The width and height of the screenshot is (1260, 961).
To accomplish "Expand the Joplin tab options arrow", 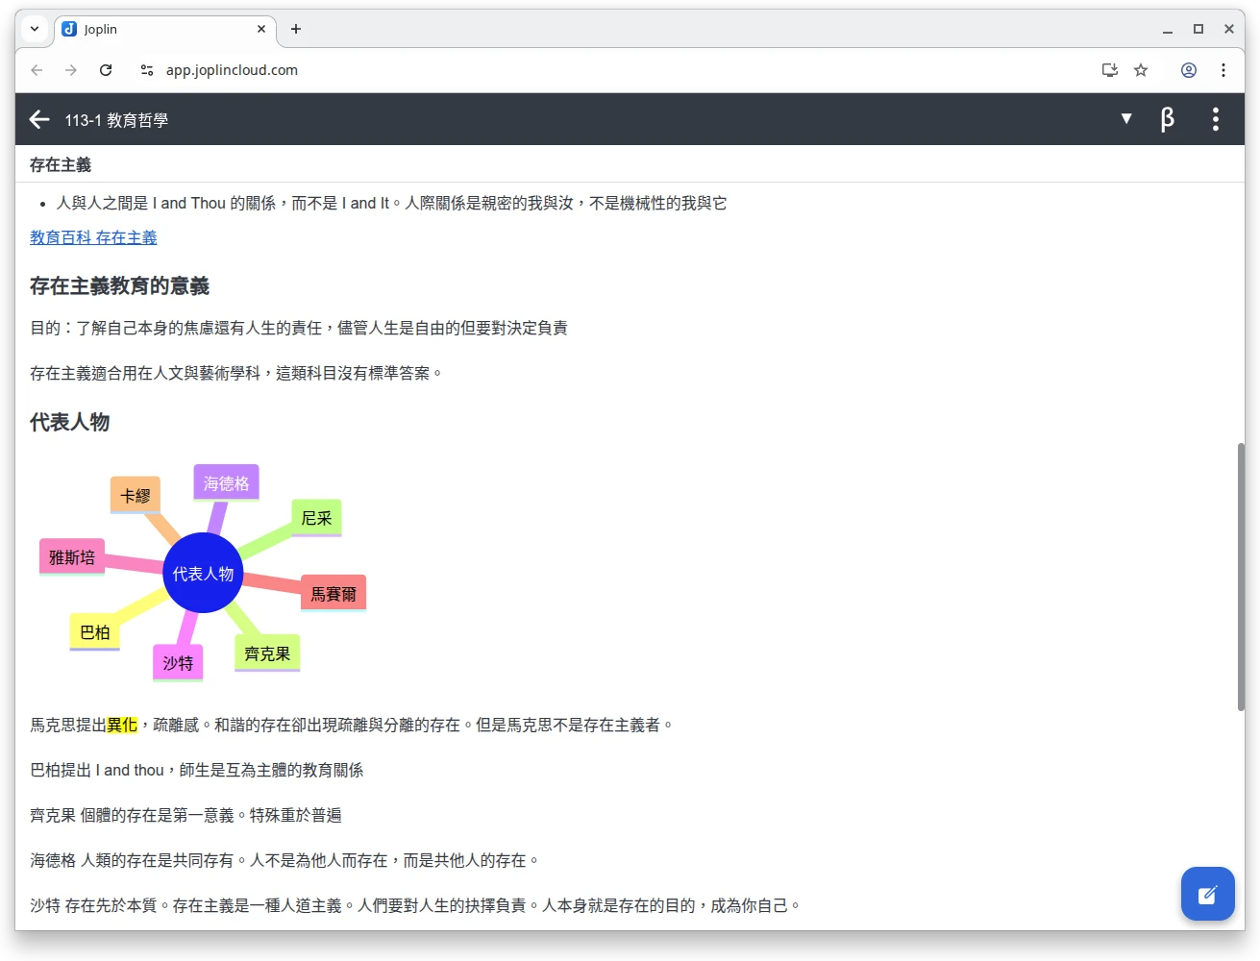I will coord(34,29).
